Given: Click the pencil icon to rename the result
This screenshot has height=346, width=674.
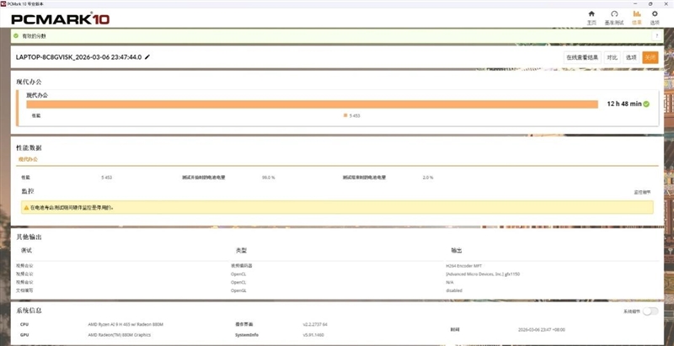Looking at the screenshot, I should [x=147, y=56].
